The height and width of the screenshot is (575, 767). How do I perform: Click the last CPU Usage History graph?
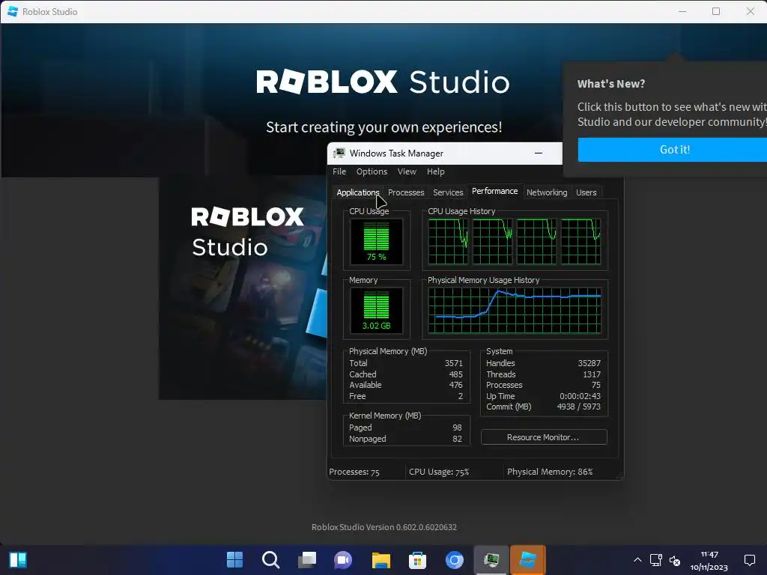pos(580,241)
